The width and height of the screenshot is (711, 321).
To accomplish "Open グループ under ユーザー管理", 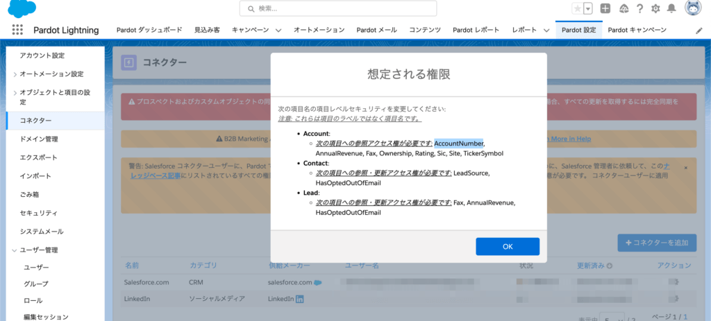I will coord(36,284).
